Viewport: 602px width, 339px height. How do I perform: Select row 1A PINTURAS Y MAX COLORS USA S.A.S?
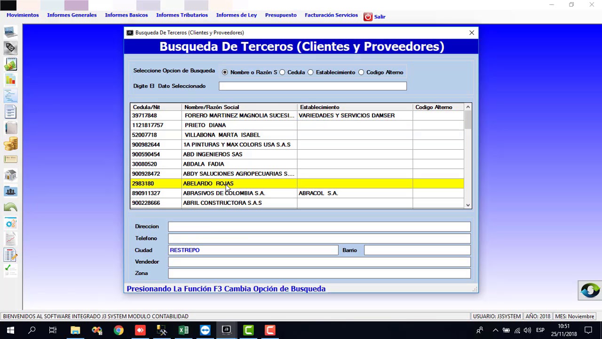click(x=297, y=145)
